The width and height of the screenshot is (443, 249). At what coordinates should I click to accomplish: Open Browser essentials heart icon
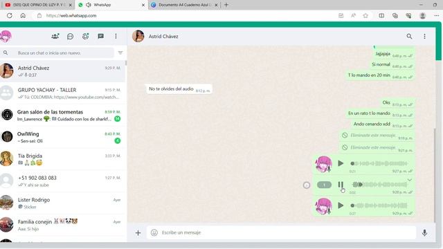point(408,15)
